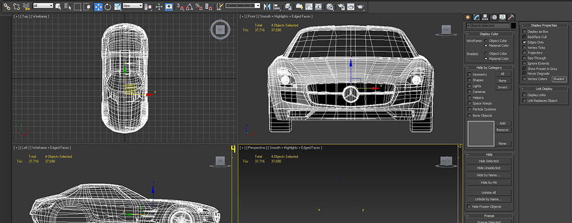Switch to the Utilities hammer tab
Viewport: 572px width, 223px height.
[x=512, y=17]
